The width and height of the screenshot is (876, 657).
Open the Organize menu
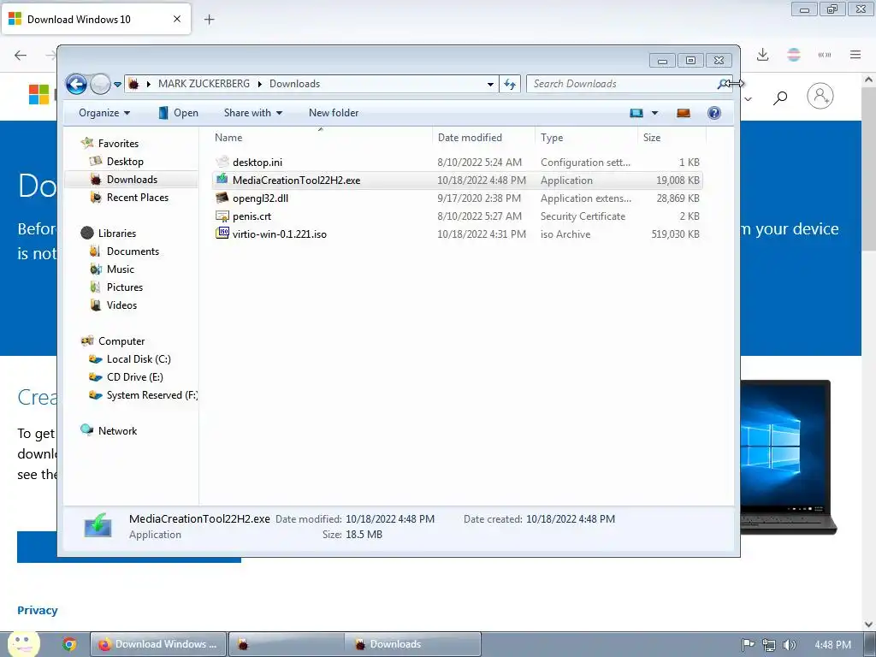(x=104, y=113)
